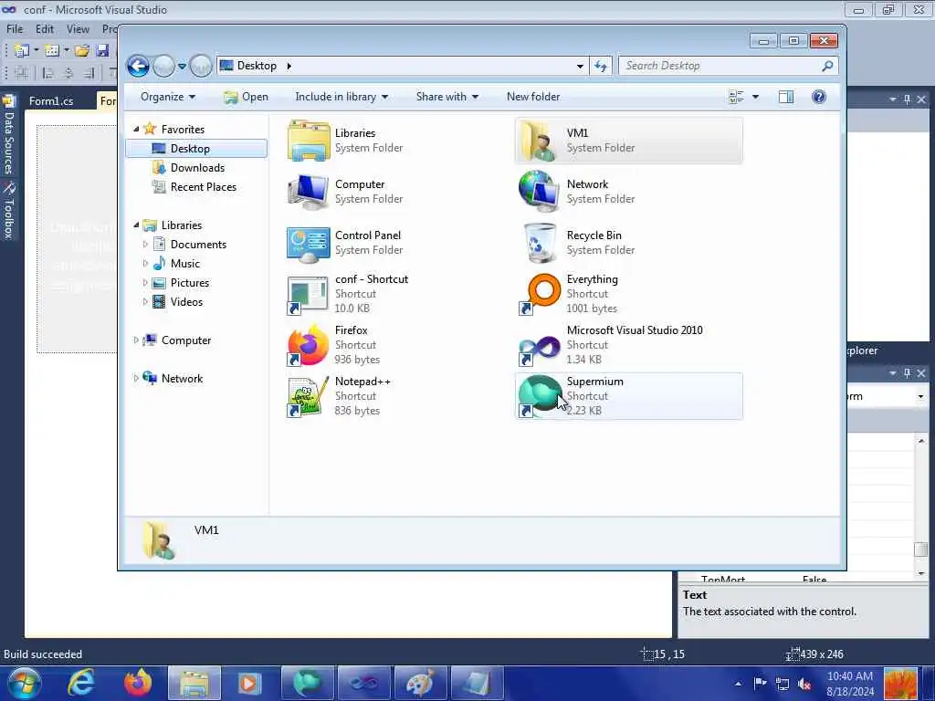The width and height of the screenshot is (935, 701).
Task: Launch Internet Explorer from taskbar
Action: 80,683
